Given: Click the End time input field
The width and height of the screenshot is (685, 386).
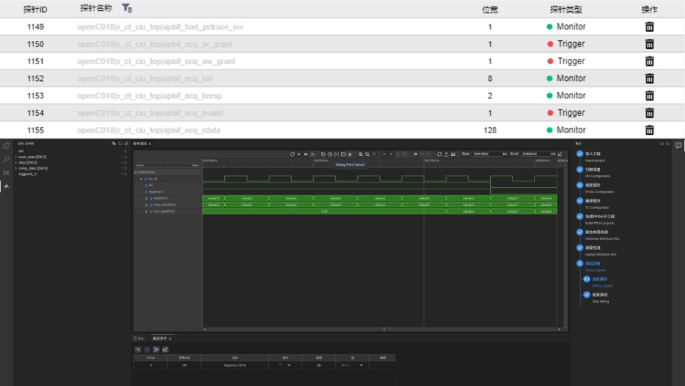Looking at the screenshot, I should (x=534, y=154).
